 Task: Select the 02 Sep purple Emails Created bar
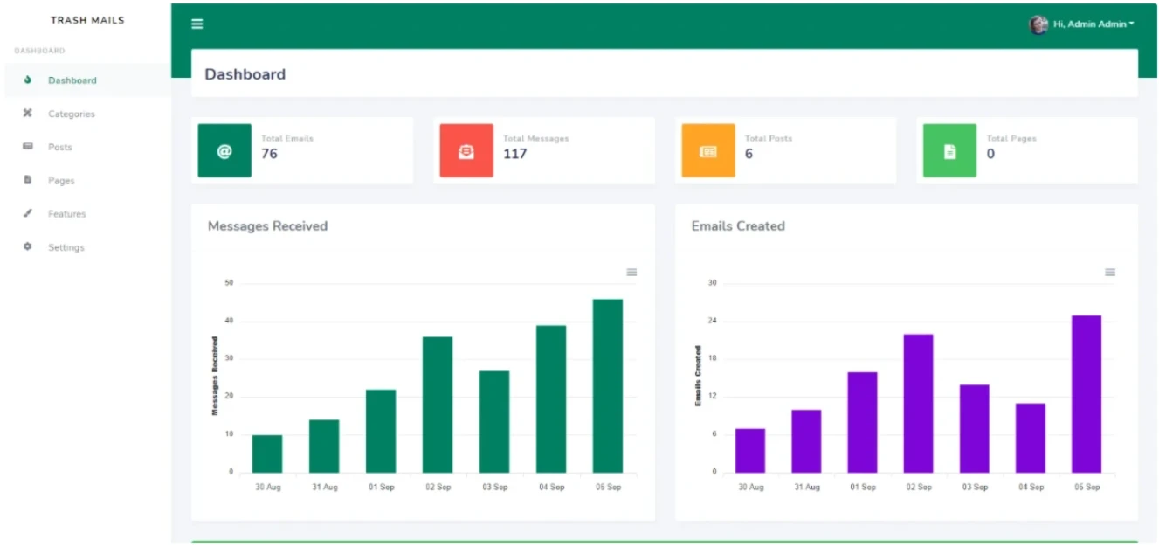pos(918,403)
